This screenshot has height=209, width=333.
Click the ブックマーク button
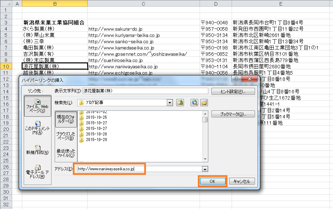point(233,114)
